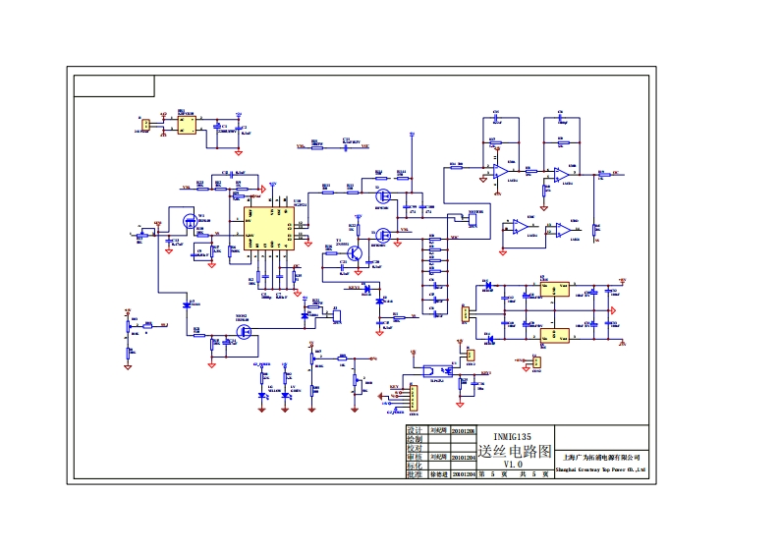Select the yellow multi-pin connector at bottom
Viewport: 779px width, 551px height.
414,398
